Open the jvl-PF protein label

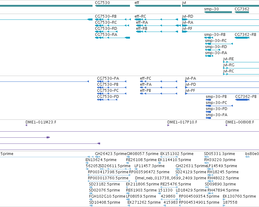[x=190, y=91]
